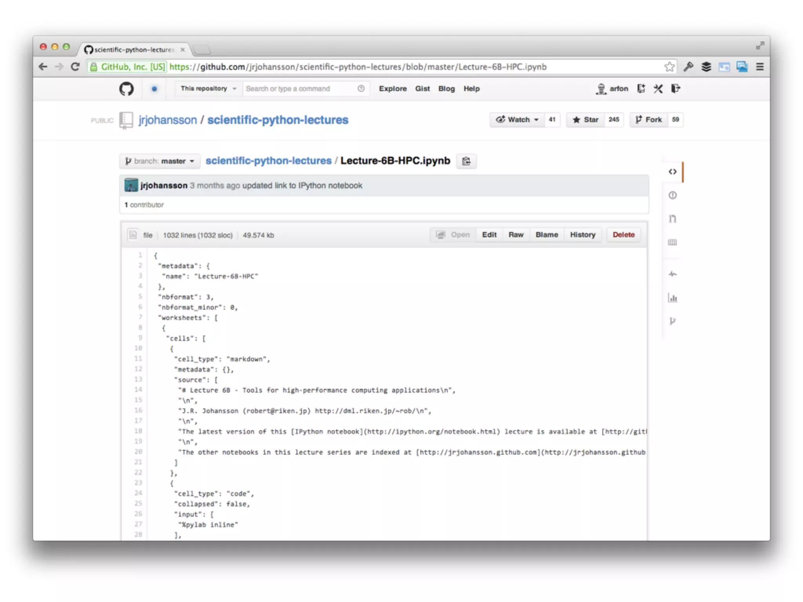Screen dimensions: 803x602
Task: Open the Code sidebar icon
Action: coord(672,172)
